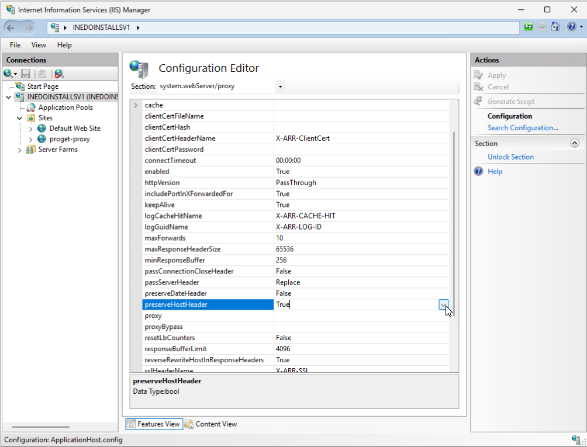Click the Help question mark icon in Actions
Screen dimensions: 587x447
[478, 171]
